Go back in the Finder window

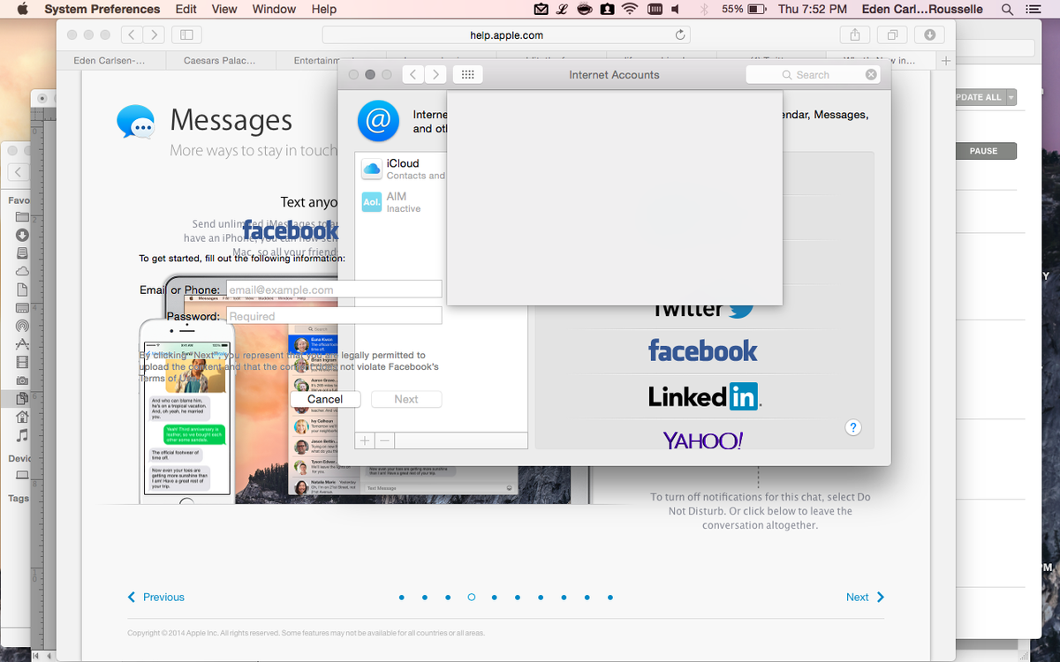(x=19, y=172)
